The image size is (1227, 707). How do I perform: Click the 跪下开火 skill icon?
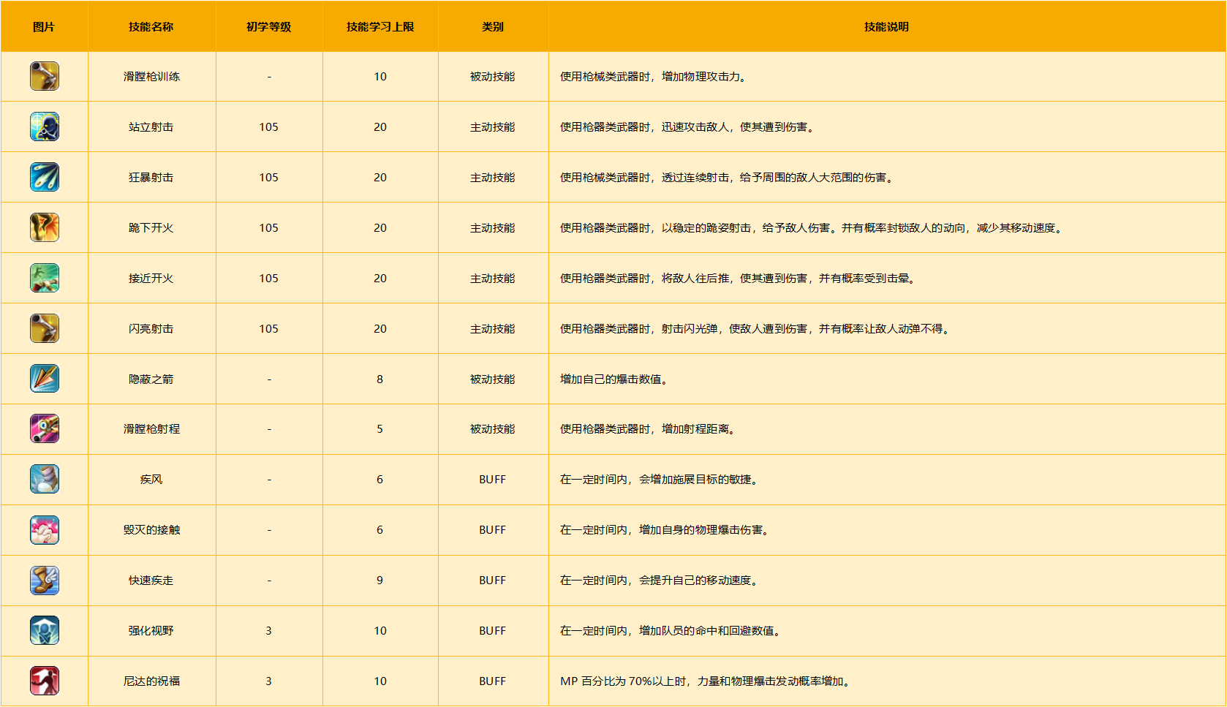[x=45, y=227]
